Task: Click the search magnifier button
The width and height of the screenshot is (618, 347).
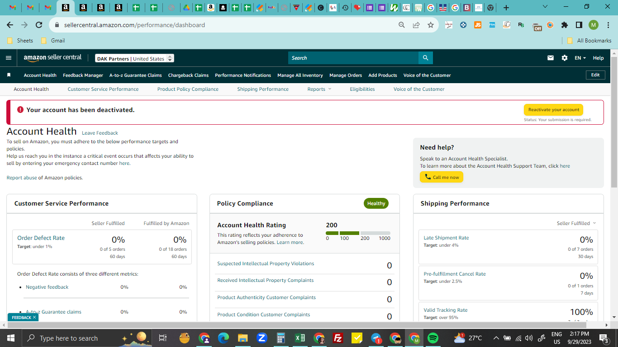Action: (425, 58)
